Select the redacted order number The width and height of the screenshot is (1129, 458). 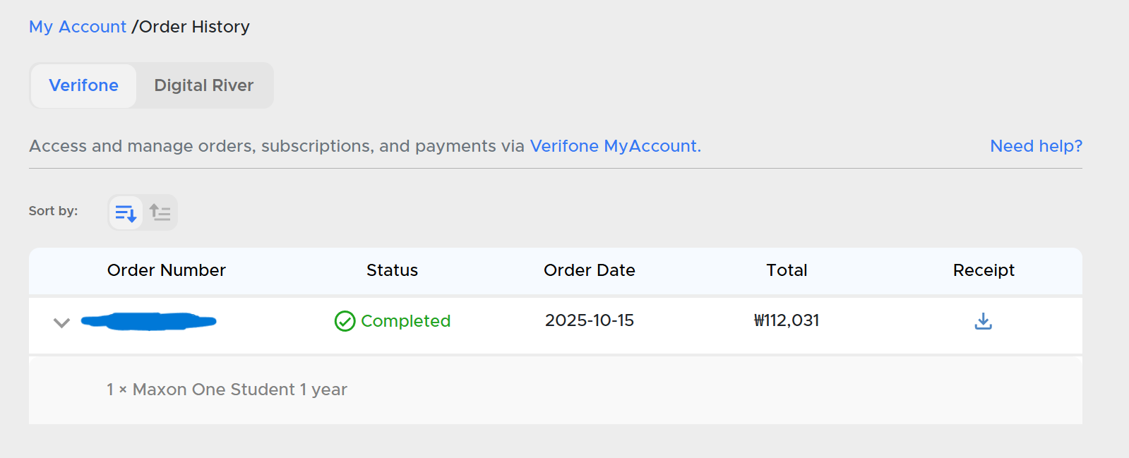[x=148, y=321]
